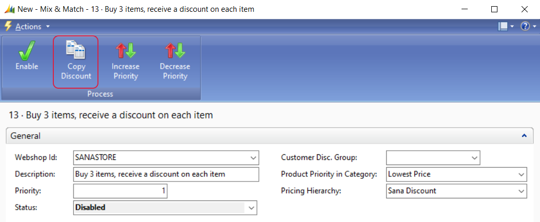
Task: Open the Status dropdown showing Disabled
Action: point(252,208)
